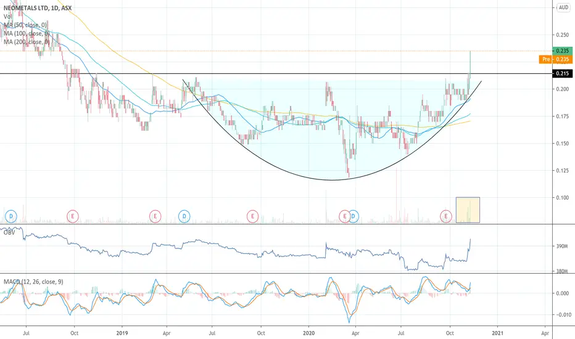This screenshot has width=575, height=339.
Task: Click the 0.250 price axis label
Action: [563, 35]
